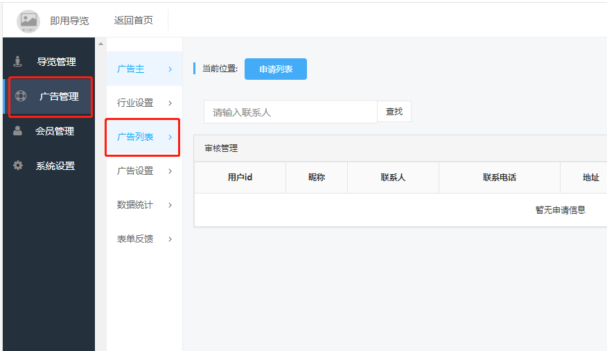Image resolution: width=607 pixels, height=351 pixels.
Task: Select the 广告主 submenu item
Action: (x=144, y=69)
